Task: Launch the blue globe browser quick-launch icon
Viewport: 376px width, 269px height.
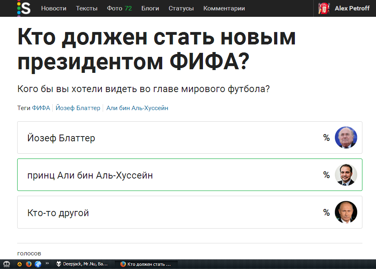Action: click(x=38, y=264)
